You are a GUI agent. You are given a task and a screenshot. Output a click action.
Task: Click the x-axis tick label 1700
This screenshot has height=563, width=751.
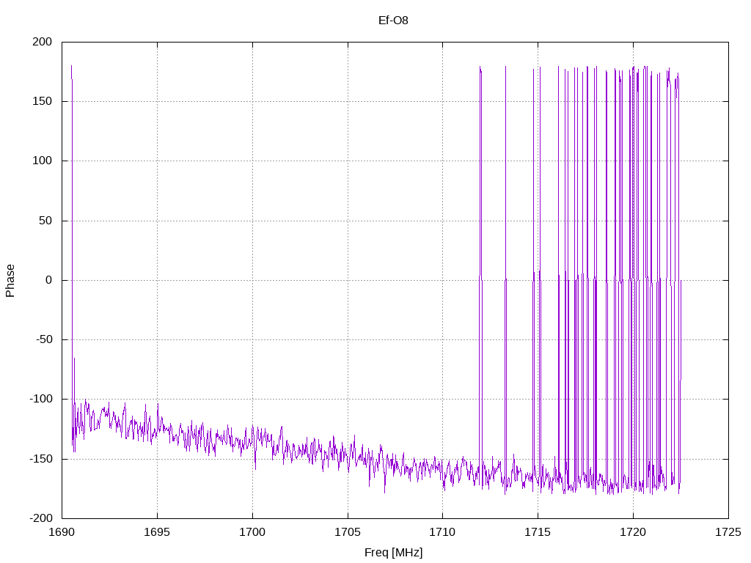(252, 532)
